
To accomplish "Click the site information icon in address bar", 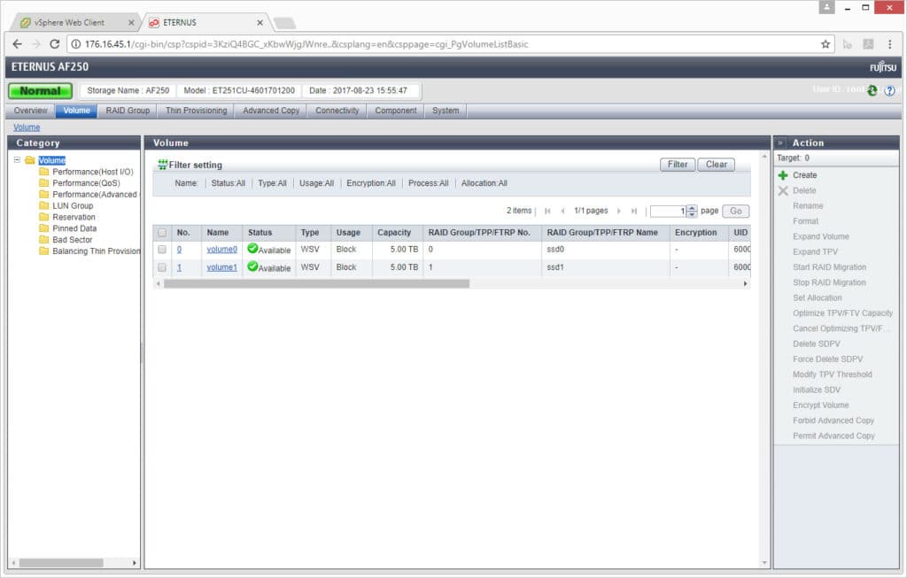I will (x=76, y=44).
